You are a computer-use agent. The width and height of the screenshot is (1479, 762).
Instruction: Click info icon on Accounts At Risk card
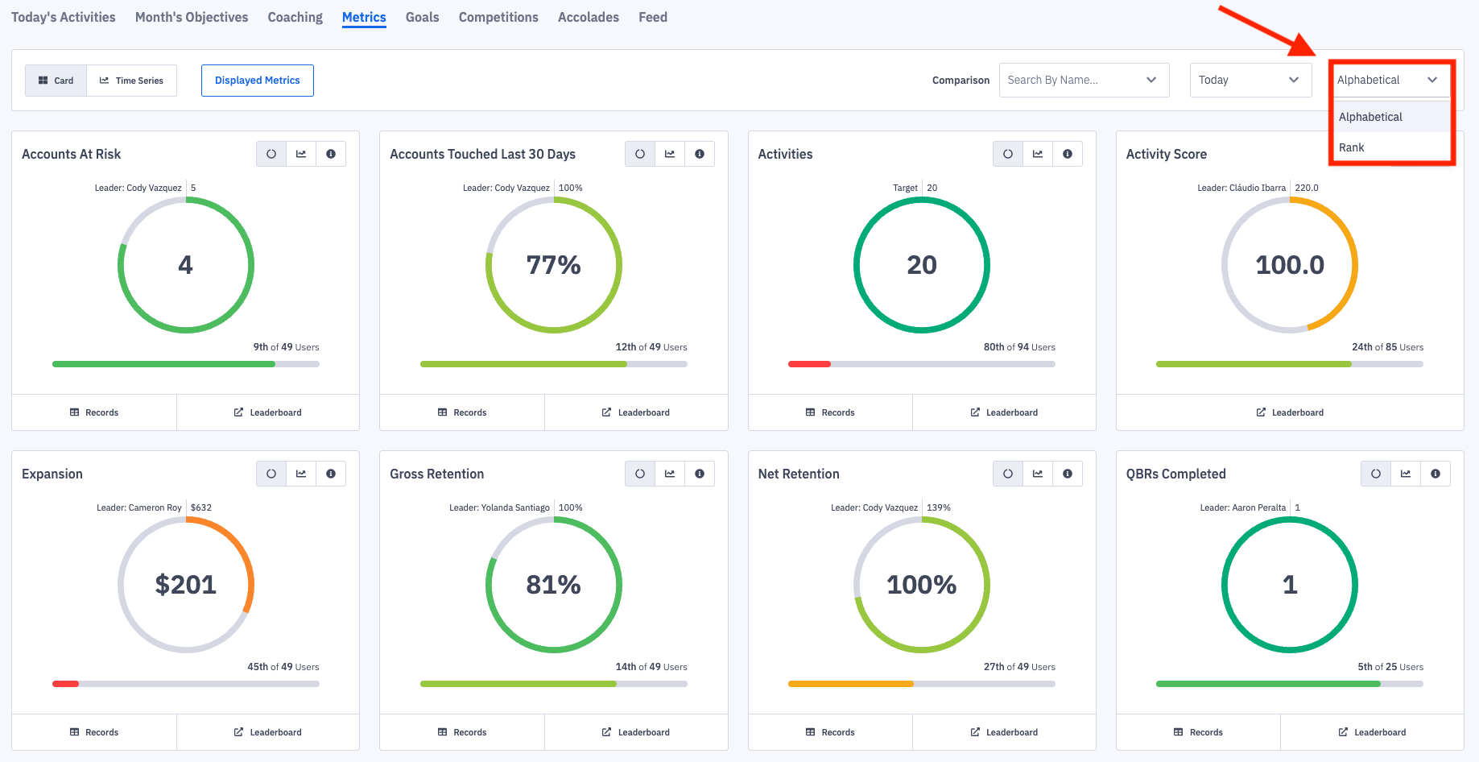coord(331,154)
